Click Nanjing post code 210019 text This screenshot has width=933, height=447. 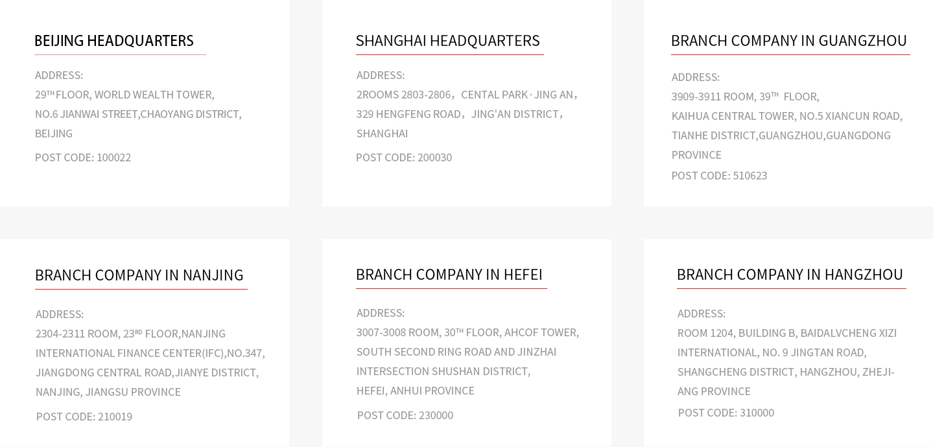tap(84, 417)
